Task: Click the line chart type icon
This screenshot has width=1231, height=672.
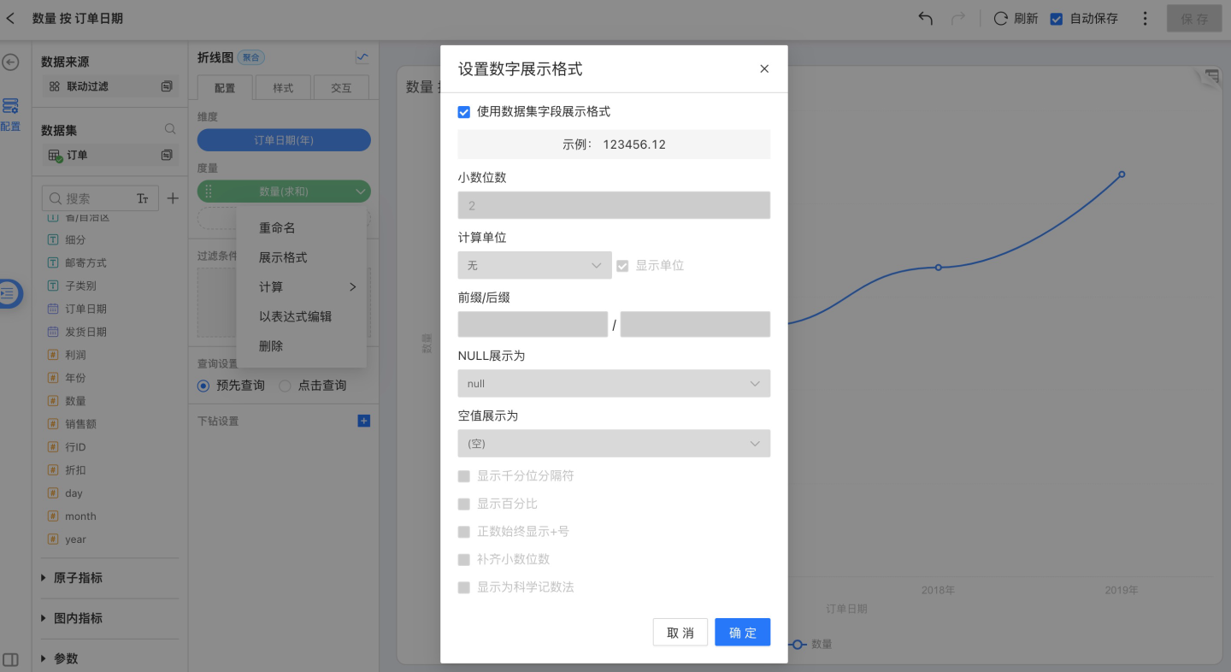Action: click(362, 57)
